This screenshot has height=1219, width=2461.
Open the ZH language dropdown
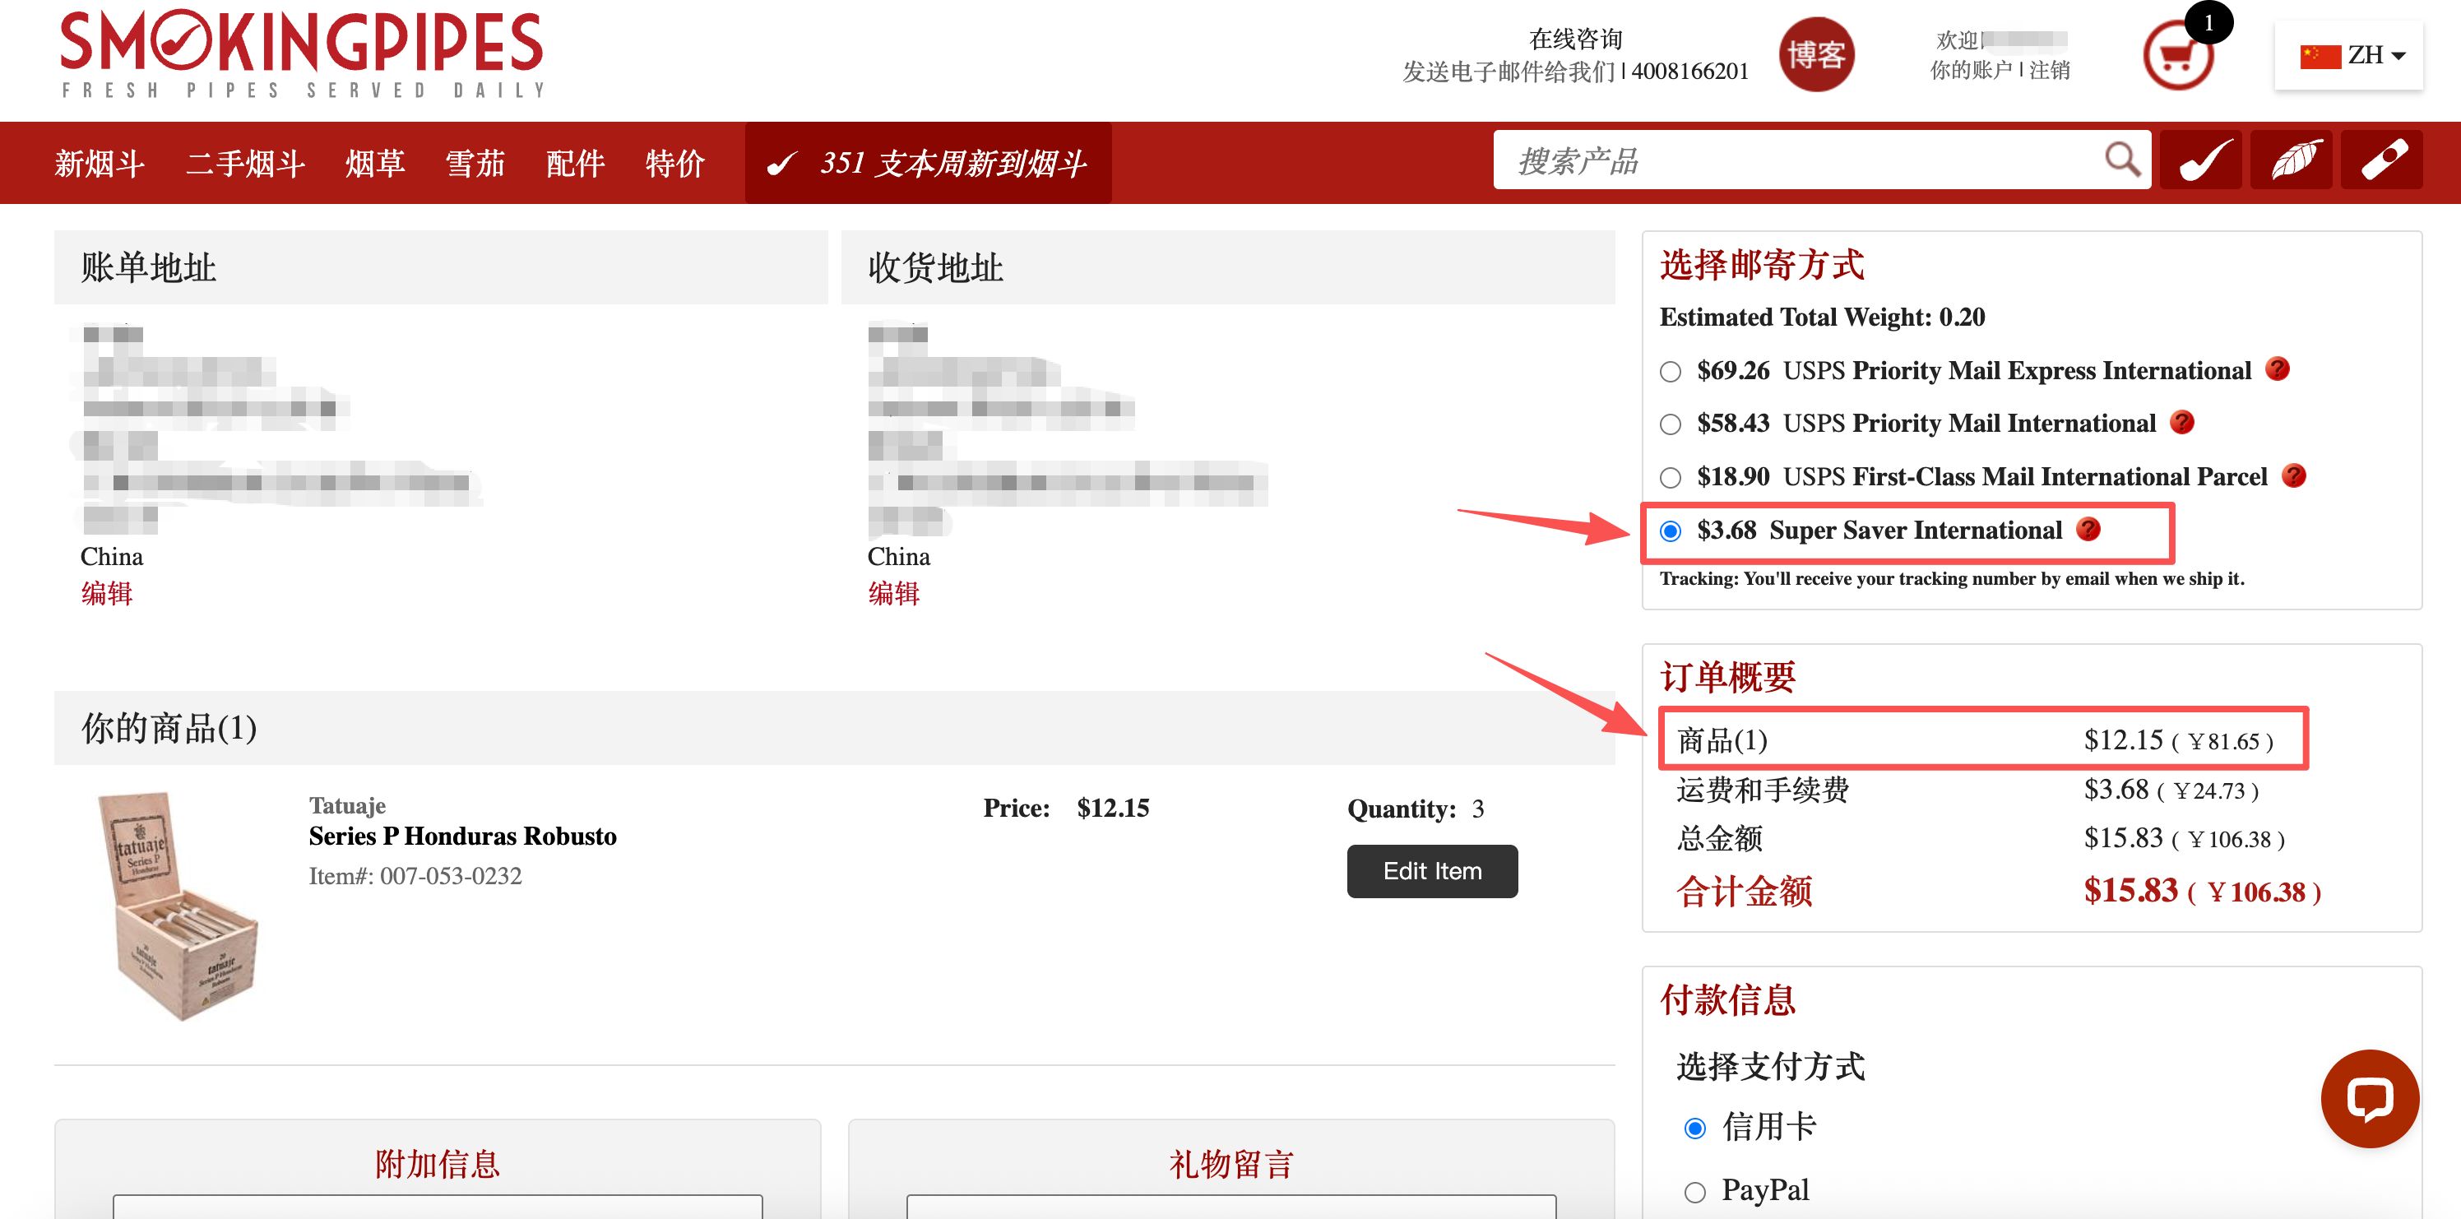click(x=2348, y=55)
